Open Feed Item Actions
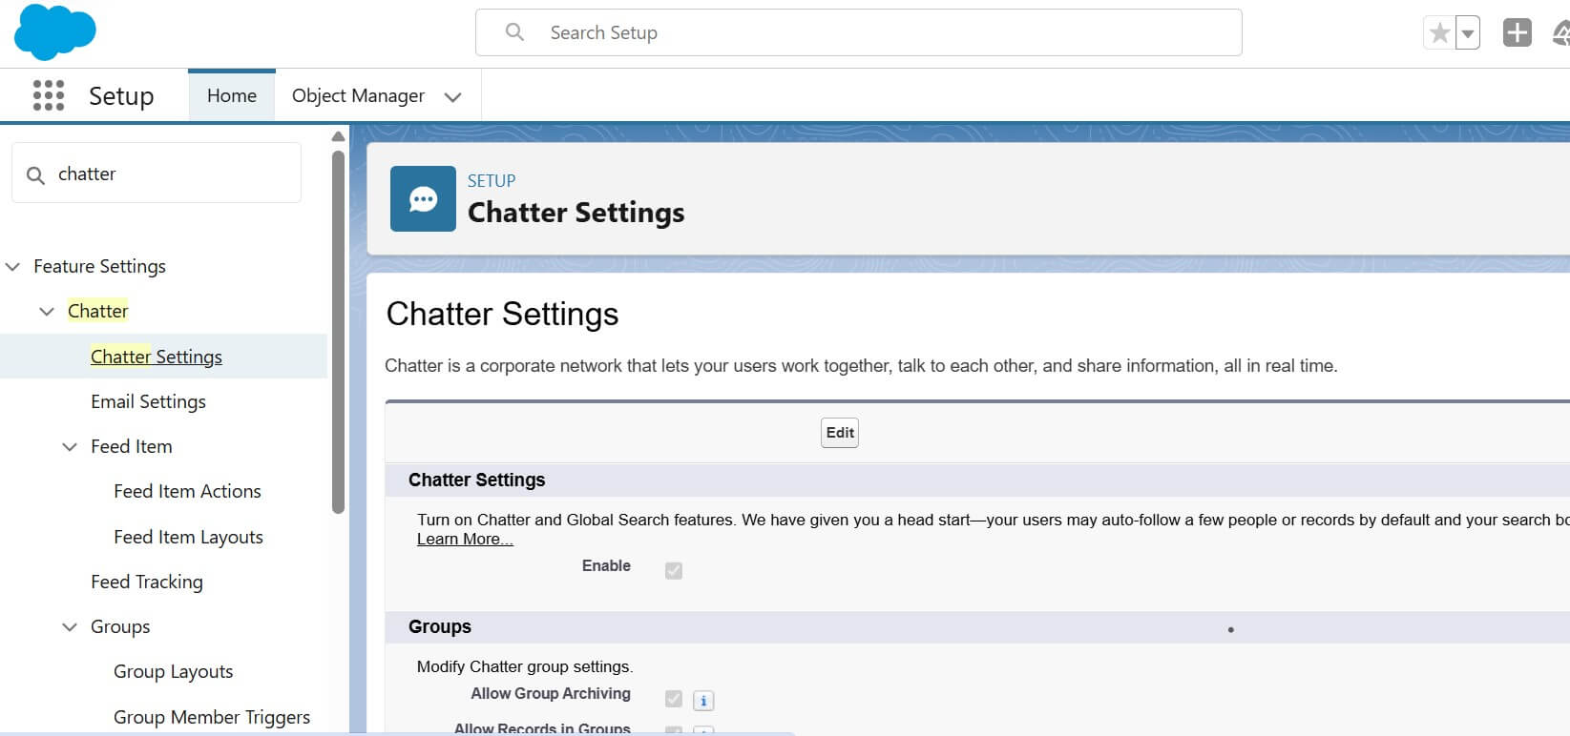This screenshot has height=736, width=1570. pyautogui.click(x=187, y=491)
